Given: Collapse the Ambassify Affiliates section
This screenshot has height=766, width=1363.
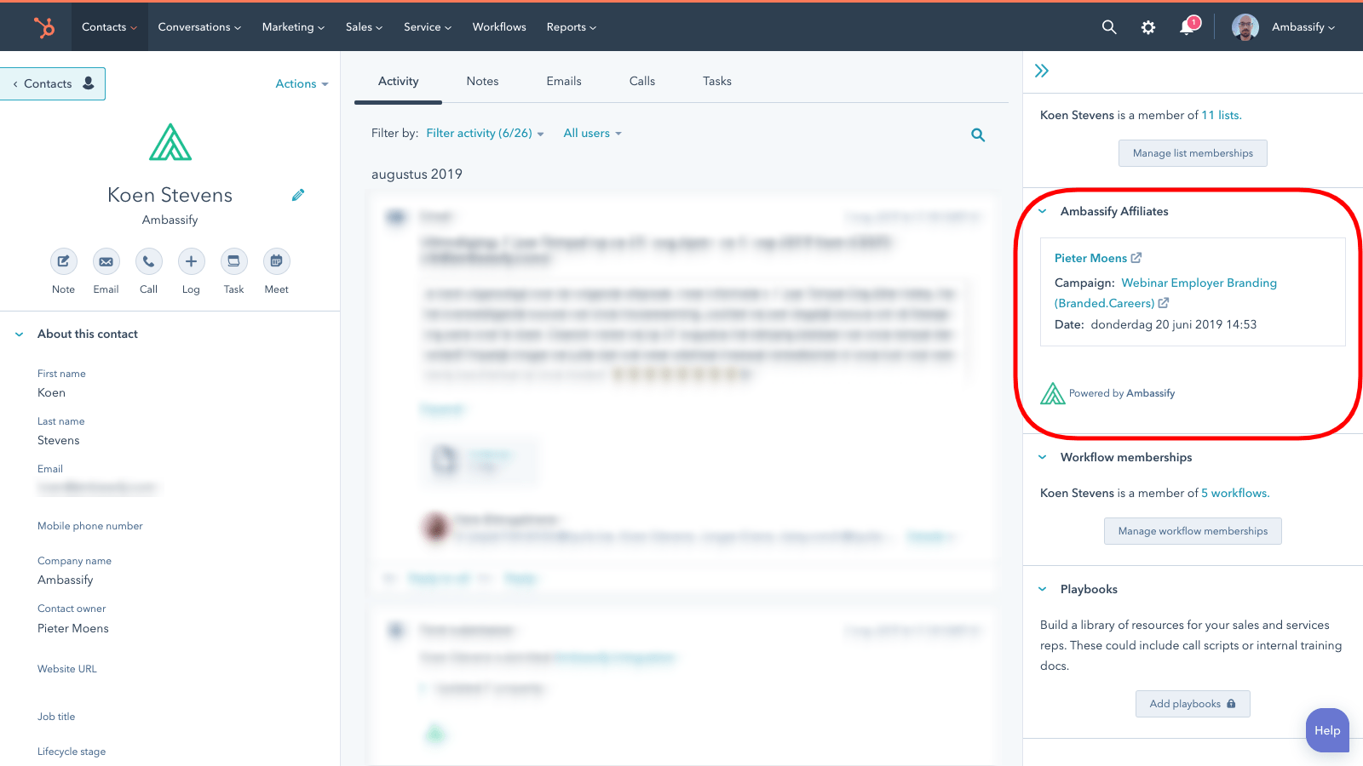Looking at the screenshot, I should click(1043, 211).
